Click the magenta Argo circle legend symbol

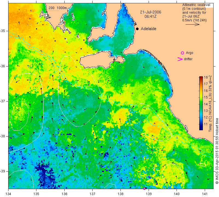tap(182, 53)
